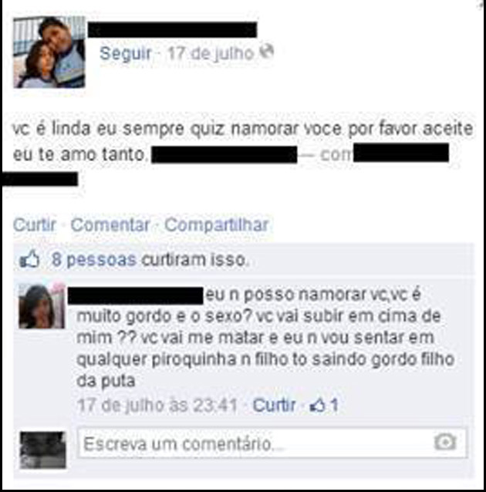Click the comment timestamp 17 de julho às 23:41

click(x=157, y=405)
